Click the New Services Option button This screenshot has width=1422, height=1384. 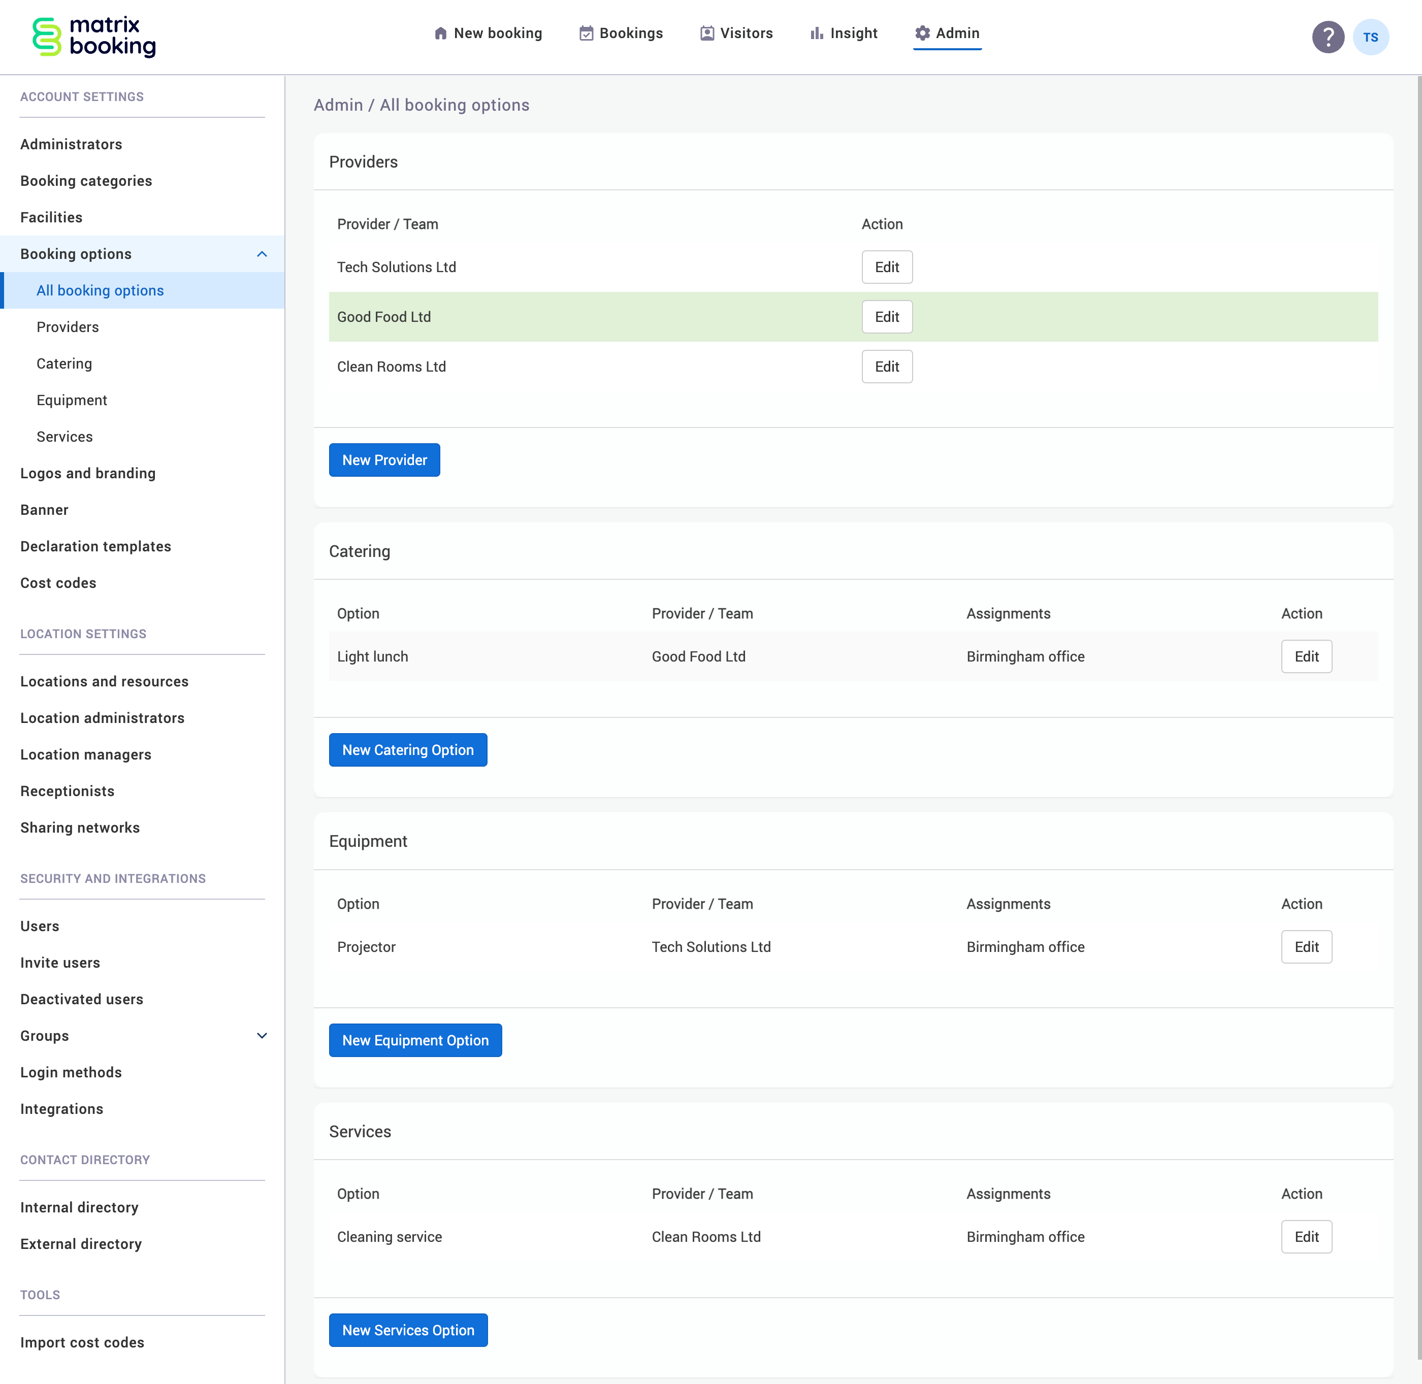tap(408, 1330)
